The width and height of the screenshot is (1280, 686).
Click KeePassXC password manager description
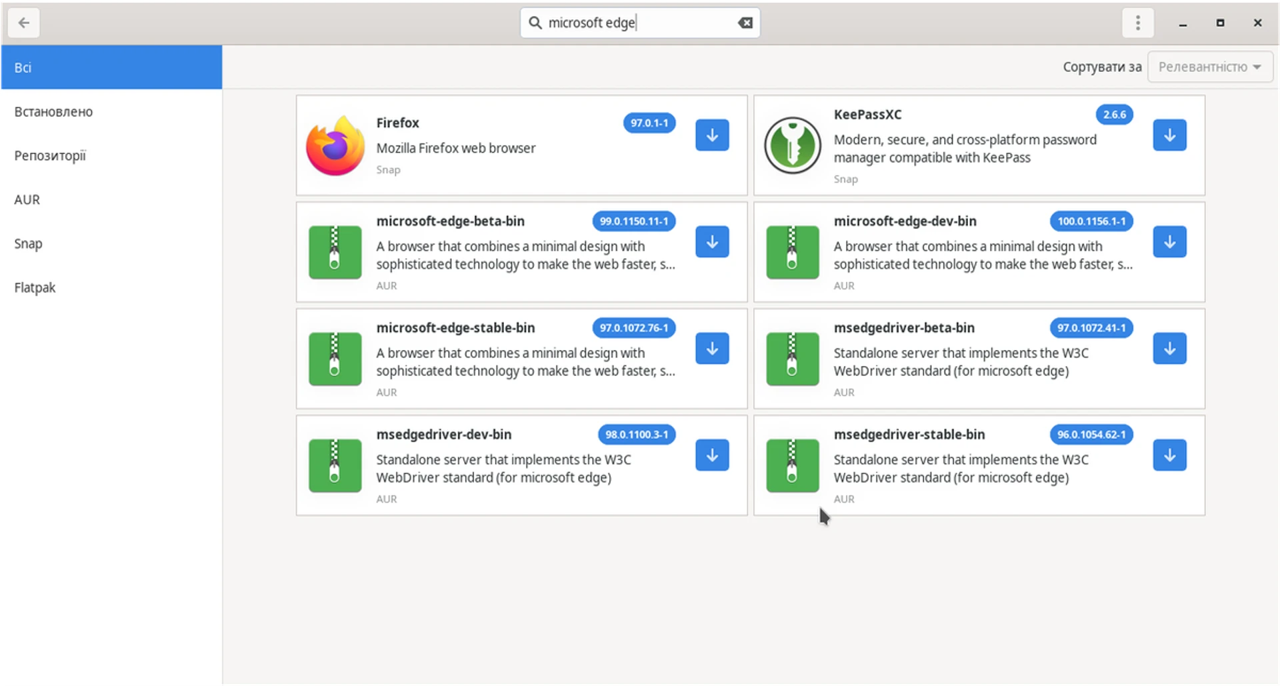(965, 149)
